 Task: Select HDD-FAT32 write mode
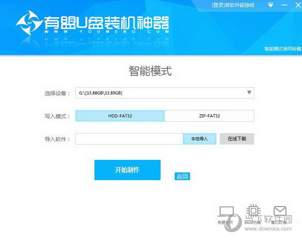click(120, 116)
